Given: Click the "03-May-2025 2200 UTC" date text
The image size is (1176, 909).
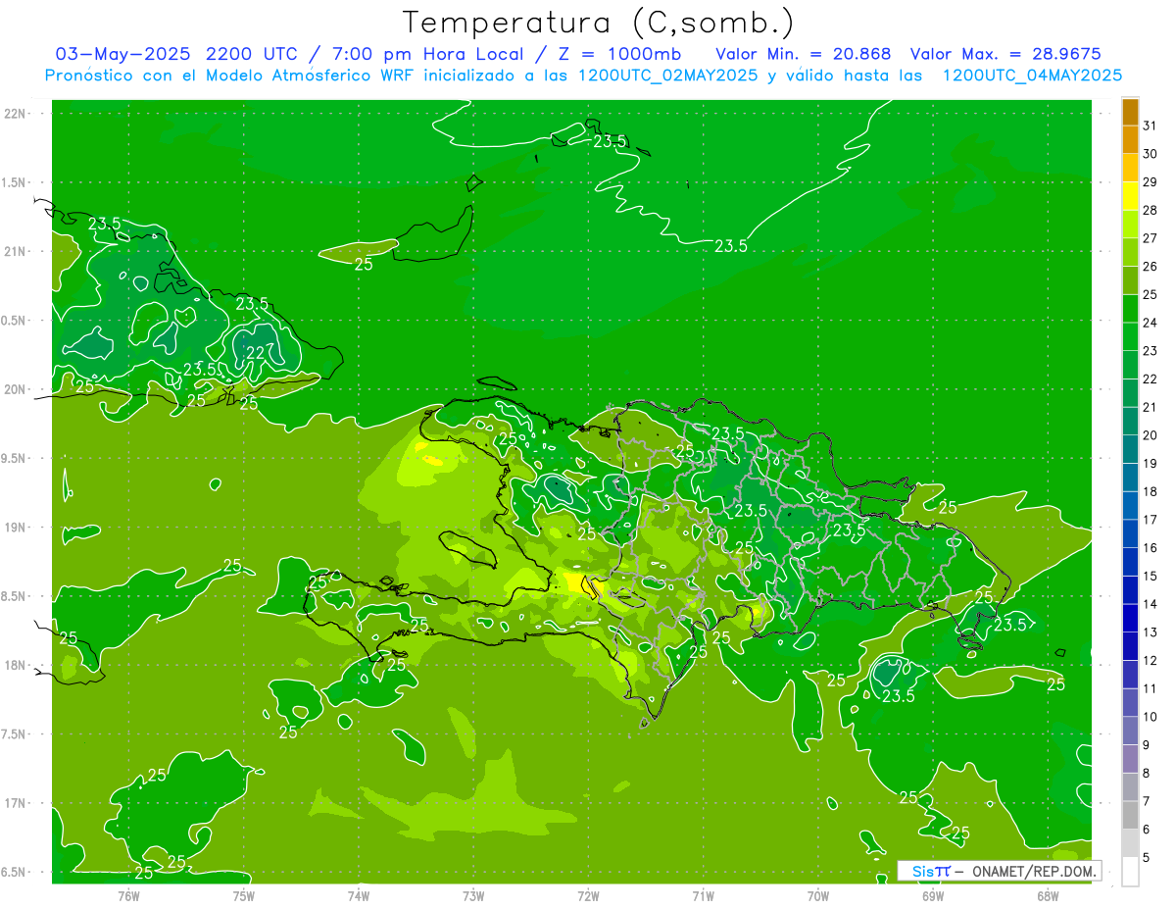Looking at the screenshot, I should 177,54.
